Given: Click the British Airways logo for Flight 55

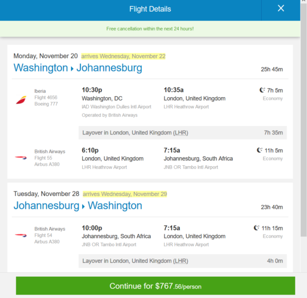Looking at the screenshot, I should coord(21,157).
